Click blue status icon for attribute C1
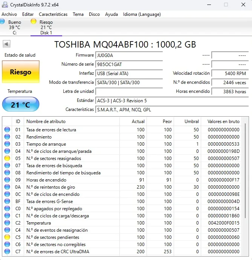252x260 pixels. pyautogui.click(x=7, y=215)
